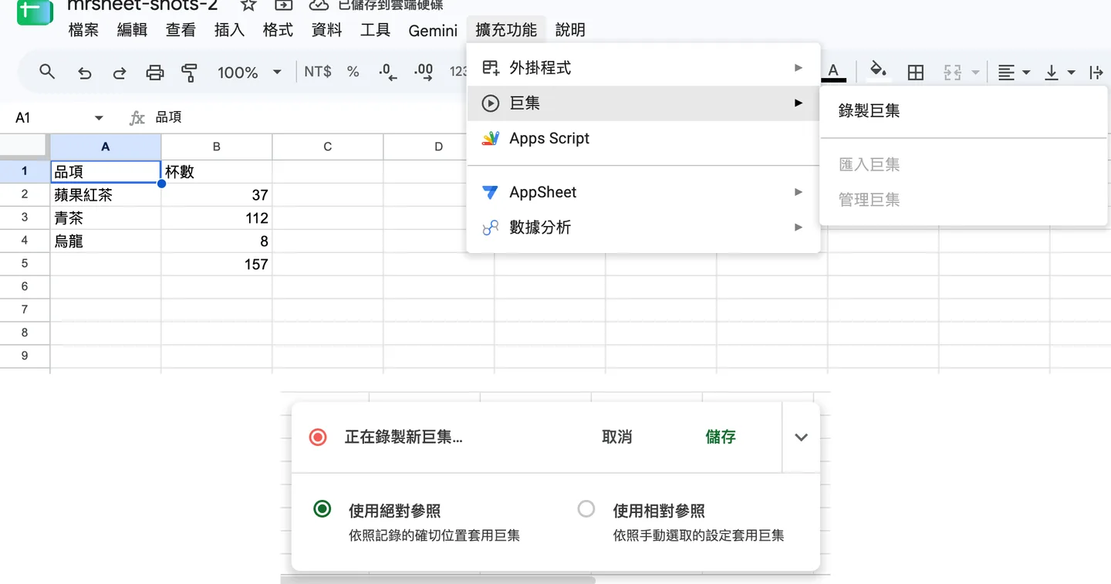Open the cell borders grid icon
The height and width of the screenshot is (584, 1111).
tap(916, 73)
